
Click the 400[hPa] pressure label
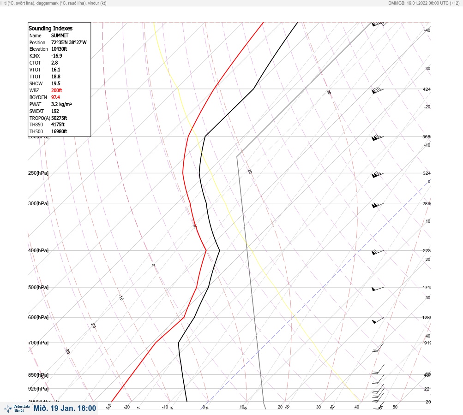point(38,250)
